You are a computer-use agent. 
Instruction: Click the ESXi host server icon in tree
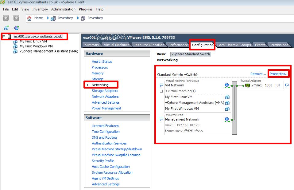point(10,36)
